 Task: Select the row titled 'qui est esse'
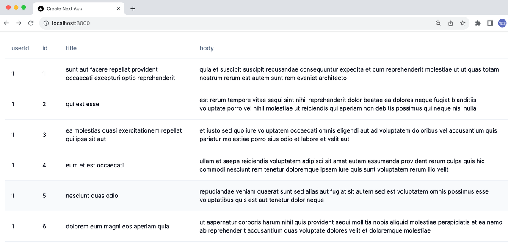tap(83, 104)
